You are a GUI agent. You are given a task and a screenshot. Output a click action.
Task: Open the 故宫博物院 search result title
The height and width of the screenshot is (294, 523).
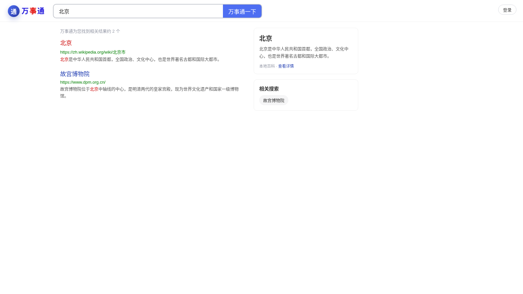pyautogui.click(x=75, y=74)
